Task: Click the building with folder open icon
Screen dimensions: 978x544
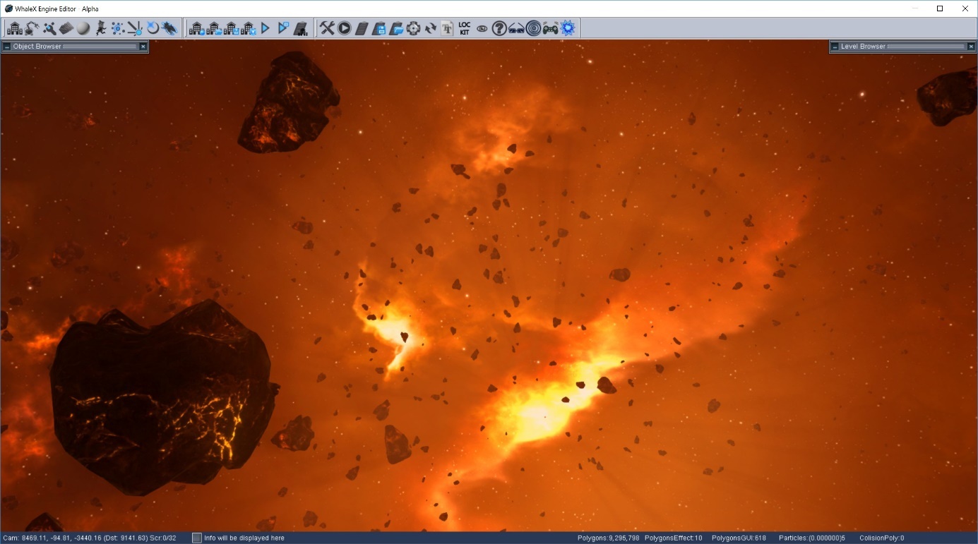Action: click(x=214, y=28)
